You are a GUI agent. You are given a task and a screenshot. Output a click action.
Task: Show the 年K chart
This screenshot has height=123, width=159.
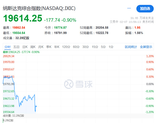tap(57, 47)
